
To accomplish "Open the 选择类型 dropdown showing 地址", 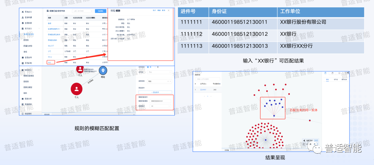I will [159, 81].
